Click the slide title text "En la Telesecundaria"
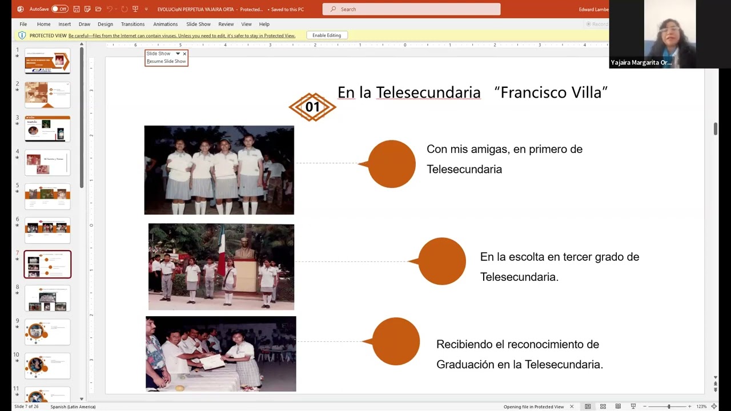731x411 pixels. click(409, 92)
